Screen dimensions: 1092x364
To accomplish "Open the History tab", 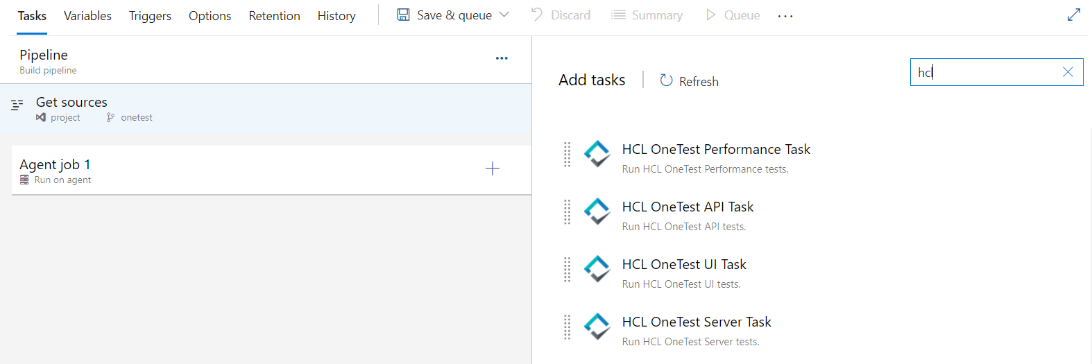I will click(x=336, y=15).
